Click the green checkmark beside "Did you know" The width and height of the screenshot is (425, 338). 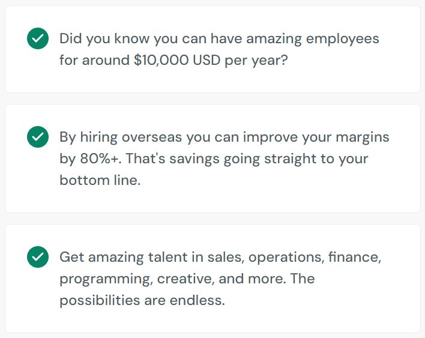(38, 38)
